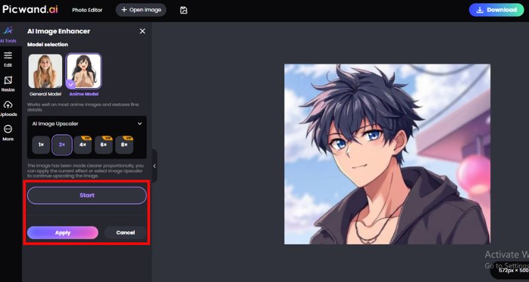Open the Resize tool icon
The height and width of the screenshot is (282, 529).
(8, 80)
